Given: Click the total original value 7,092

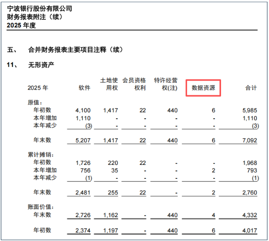Looking at the screenshot, I should tap(250, 141).
